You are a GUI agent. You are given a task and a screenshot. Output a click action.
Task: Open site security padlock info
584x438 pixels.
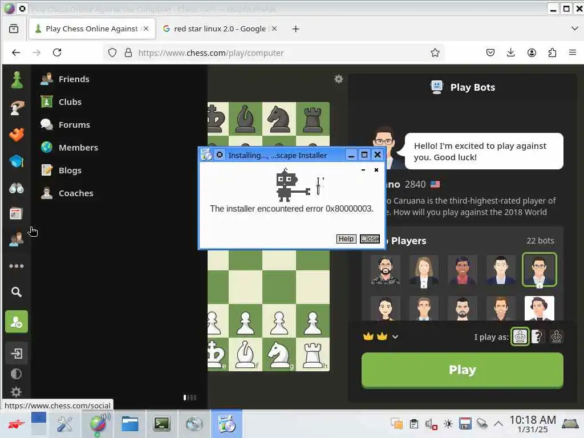[128, 52]
